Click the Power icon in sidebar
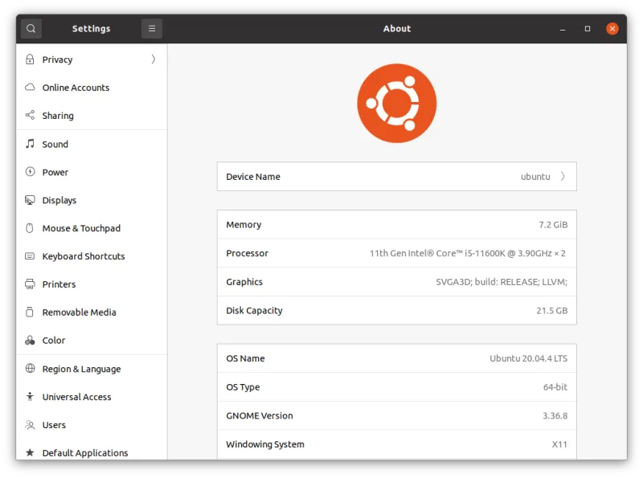This screenshot has height=478, width=643. (30, 172)
